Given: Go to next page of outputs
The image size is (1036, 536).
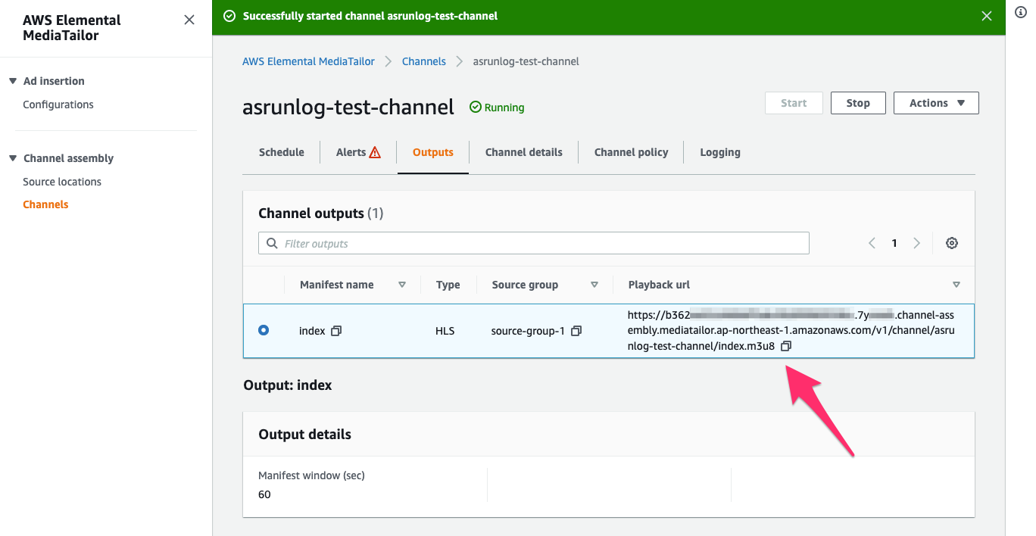Looking at the screenshot, I should pos(917,243).
